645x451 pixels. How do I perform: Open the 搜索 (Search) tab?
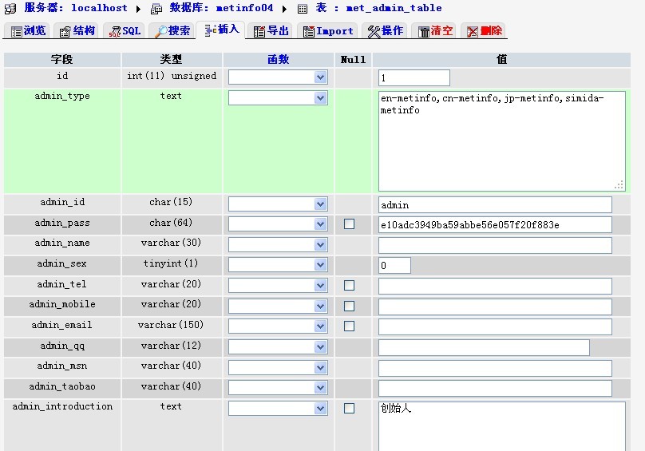coord(172,31)
